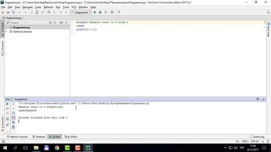Click the Open folder toolbar icon
271x152 pixels.
(3, 12)
